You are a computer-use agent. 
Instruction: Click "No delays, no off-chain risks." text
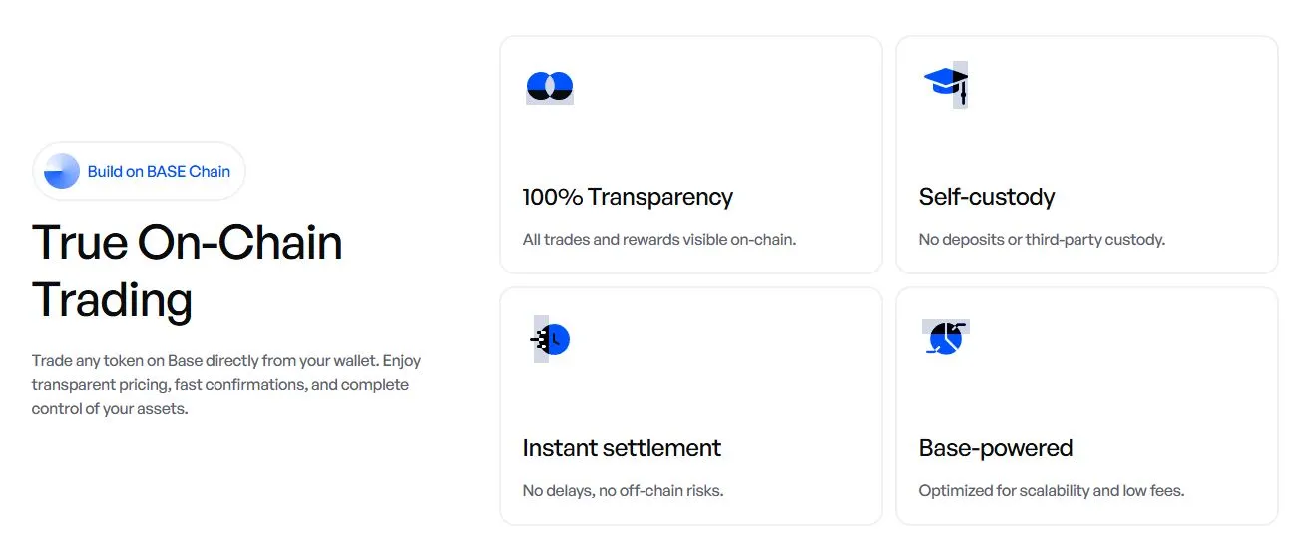[x=623, y=491]
